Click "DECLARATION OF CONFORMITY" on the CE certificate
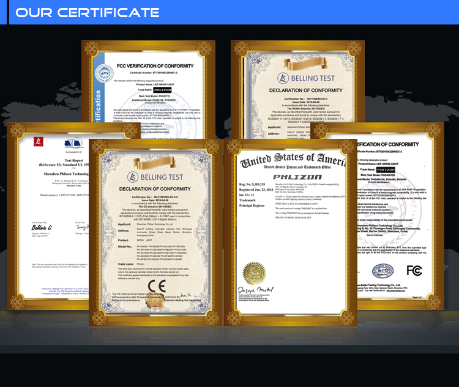The image size is (459, 387). (155, 189)
